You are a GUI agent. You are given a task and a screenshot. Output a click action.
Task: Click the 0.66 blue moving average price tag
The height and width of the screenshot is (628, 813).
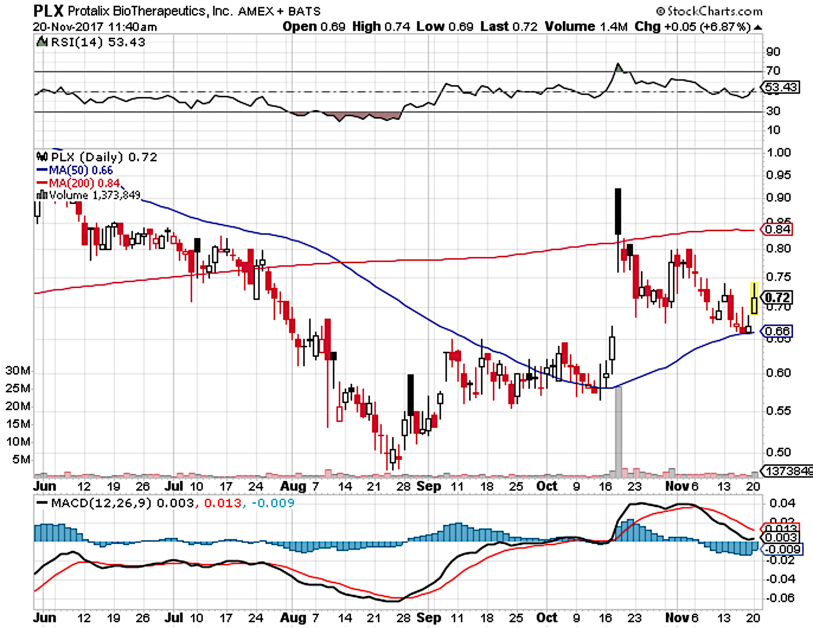click(x=777, y=331)
